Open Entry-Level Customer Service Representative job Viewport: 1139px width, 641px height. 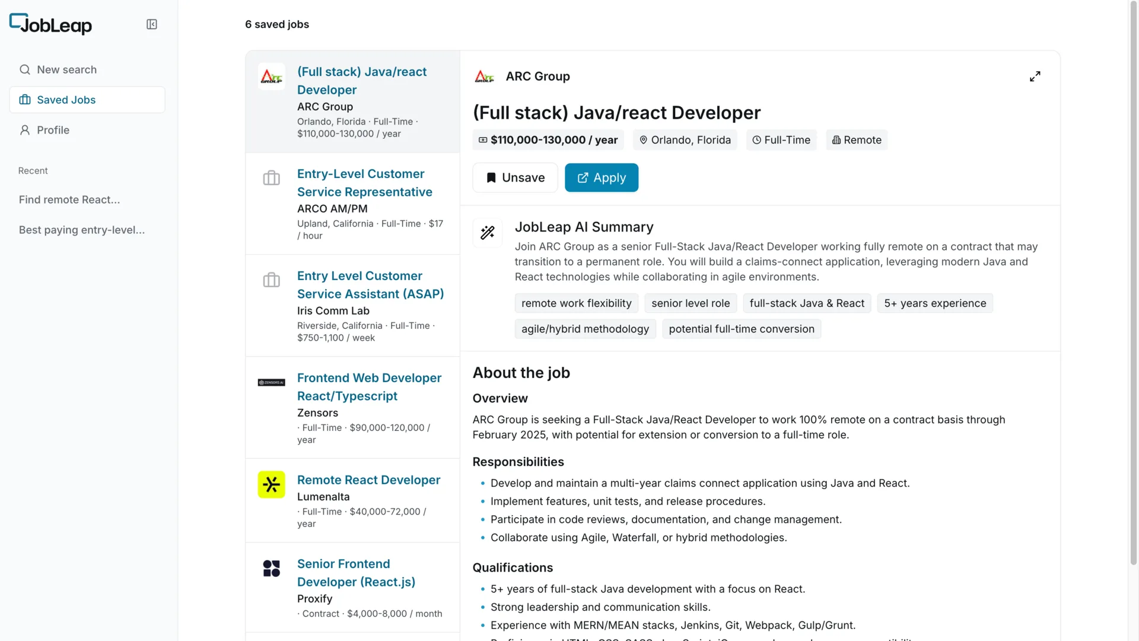coord(365,183)
